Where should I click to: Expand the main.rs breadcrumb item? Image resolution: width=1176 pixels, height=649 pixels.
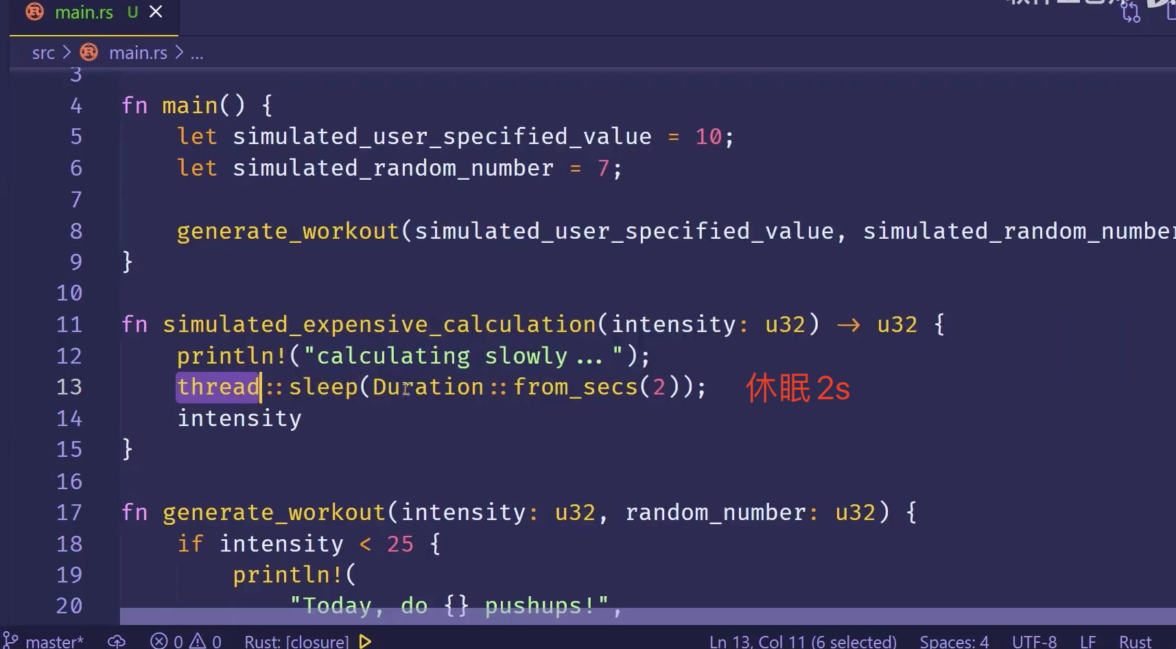pos(137,53)
